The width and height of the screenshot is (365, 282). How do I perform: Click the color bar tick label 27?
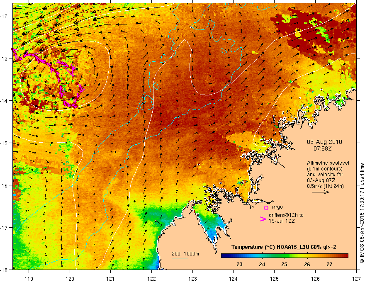pyautogui.click(x=329, y=265)
